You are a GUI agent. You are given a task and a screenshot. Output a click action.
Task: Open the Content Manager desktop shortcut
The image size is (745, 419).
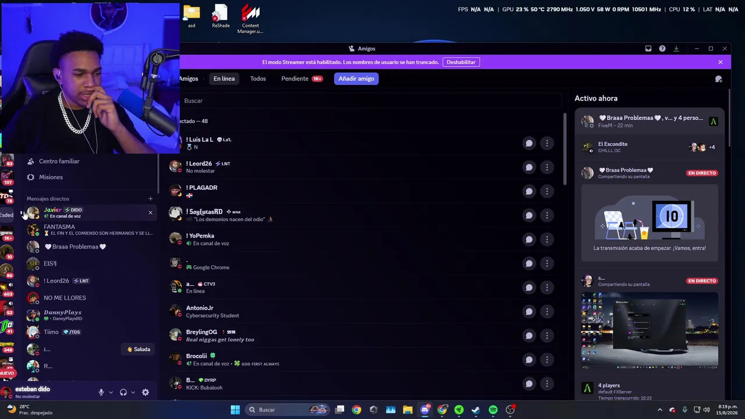[250, 19]
